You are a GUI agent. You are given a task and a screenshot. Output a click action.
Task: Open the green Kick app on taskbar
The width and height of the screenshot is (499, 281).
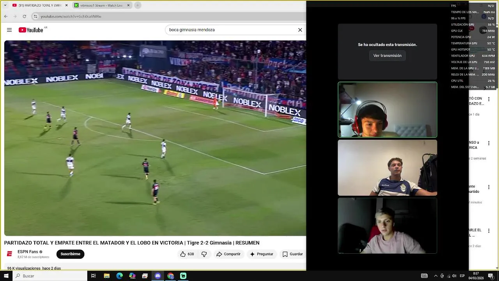(183, 276)
